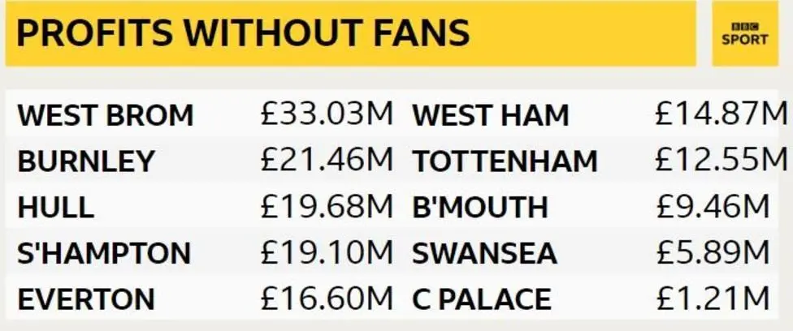
Task: Click B'mouth's £9.46M profit figure
Action: [x=712, y=207]
